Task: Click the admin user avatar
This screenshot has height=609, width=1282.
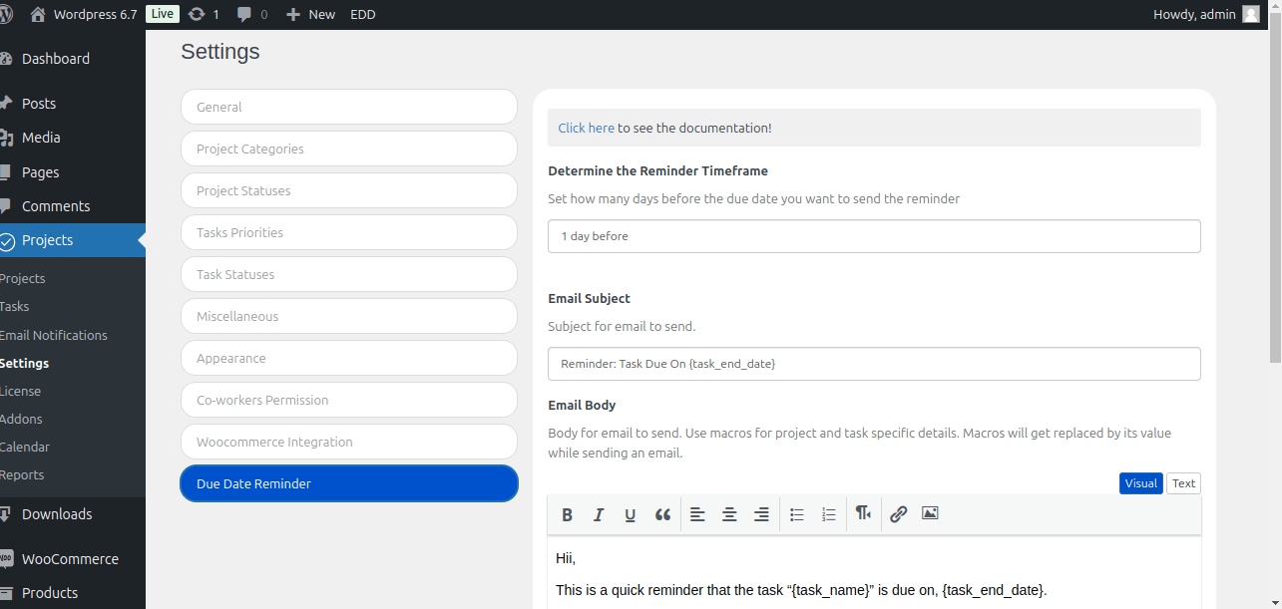Action: pos(1251,14)
